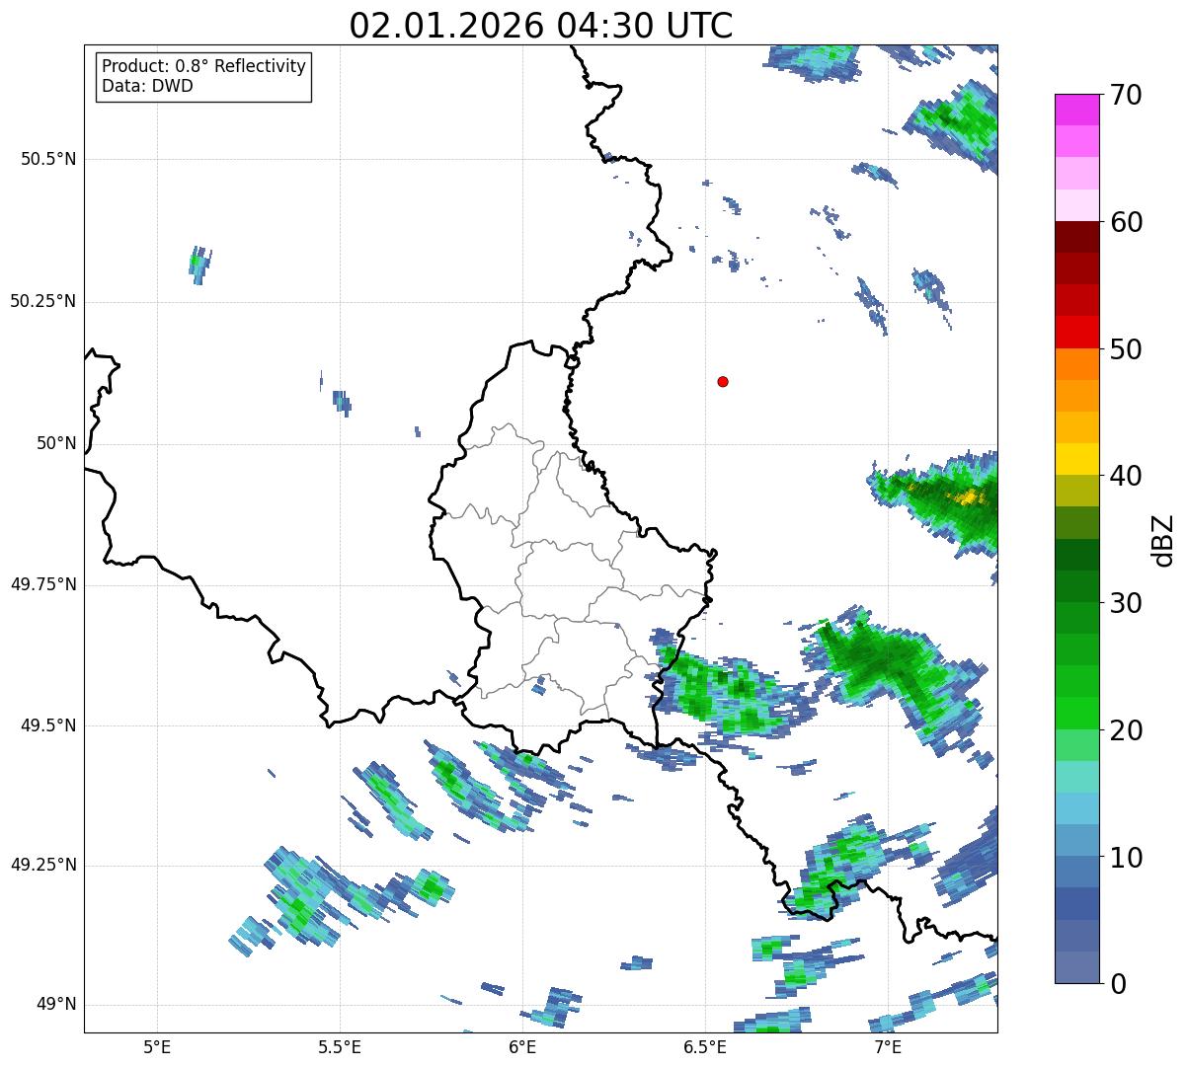Click the 5.5°E longitude label
1187x1067 pixels.
[340, 1046]
